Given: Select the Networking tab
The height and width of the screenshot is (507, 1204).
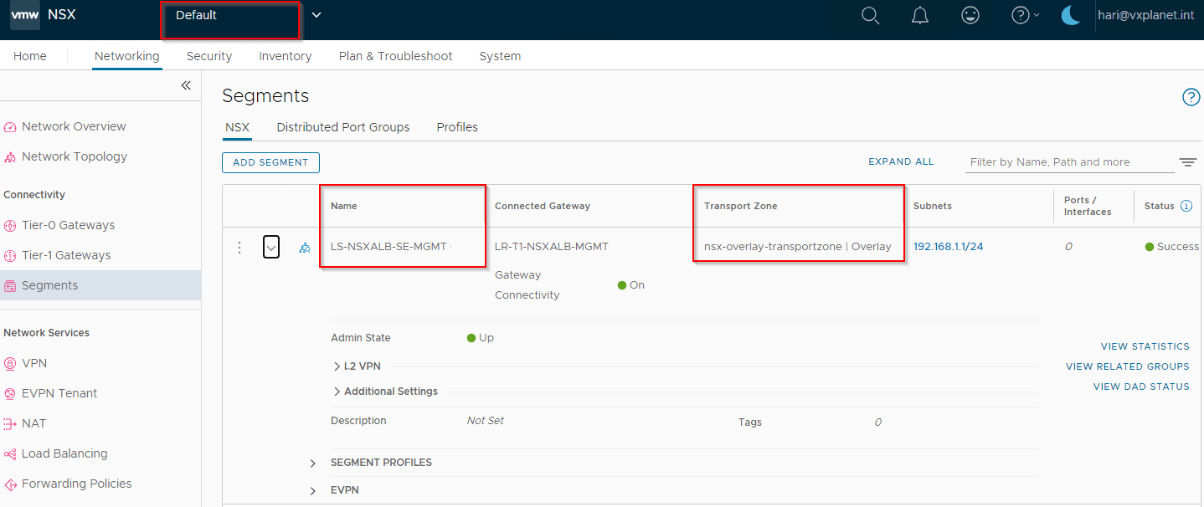Looking at the screenshot, I should pyautogui.click(x=127, y=56).
